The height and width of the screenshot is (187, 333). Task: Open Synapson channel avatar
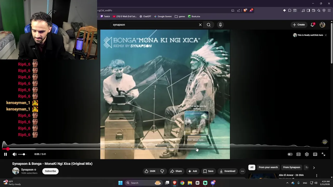tap(16, 171)
